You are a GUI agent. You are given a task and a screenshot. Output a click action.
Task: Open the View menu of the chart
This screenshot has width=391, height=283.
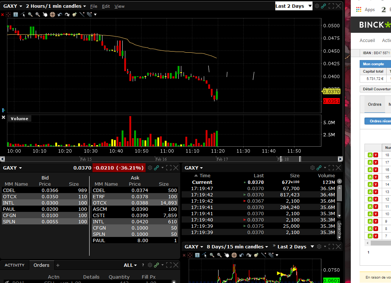tap(119, 6)
